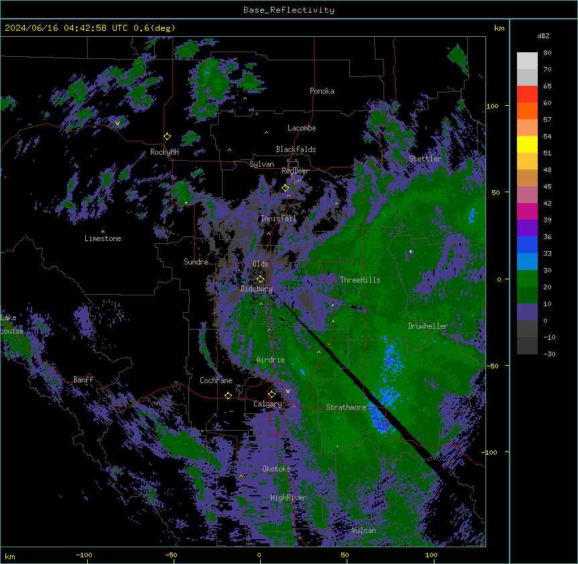Click the yellow V marker northeast of Calgary
578x564 pixels.
point(288,391)
